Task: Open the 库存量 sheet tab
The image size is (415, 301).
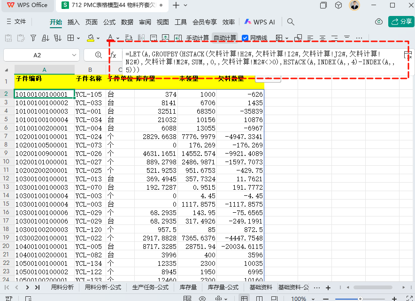Action: 188,287
